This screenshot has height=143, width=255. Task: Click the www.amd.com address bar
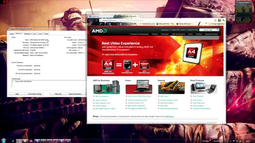point(156,20)
